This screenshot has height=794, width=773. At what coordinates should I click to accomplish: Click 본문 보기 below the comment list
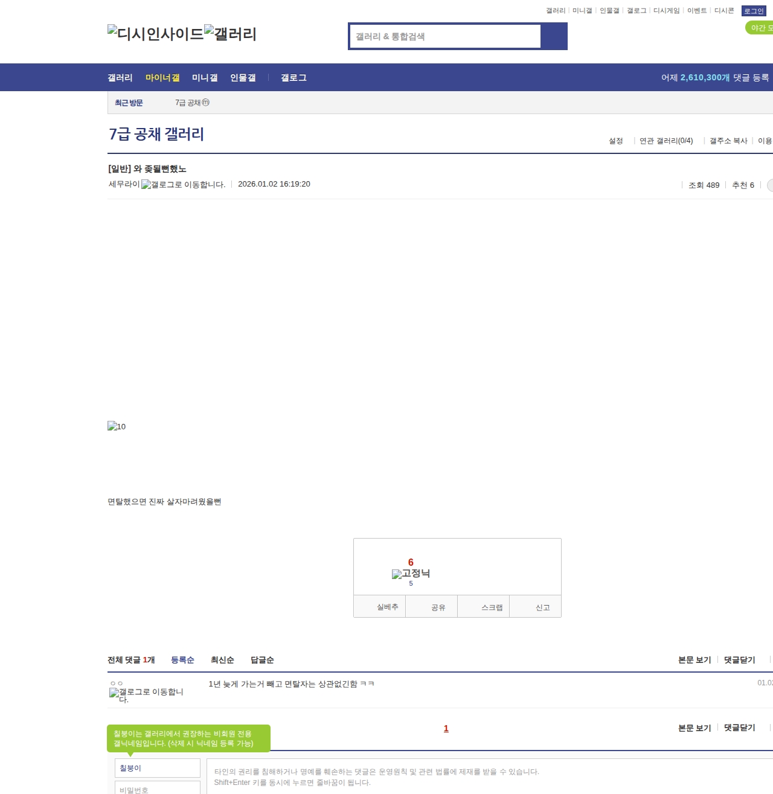pos(694,728)
